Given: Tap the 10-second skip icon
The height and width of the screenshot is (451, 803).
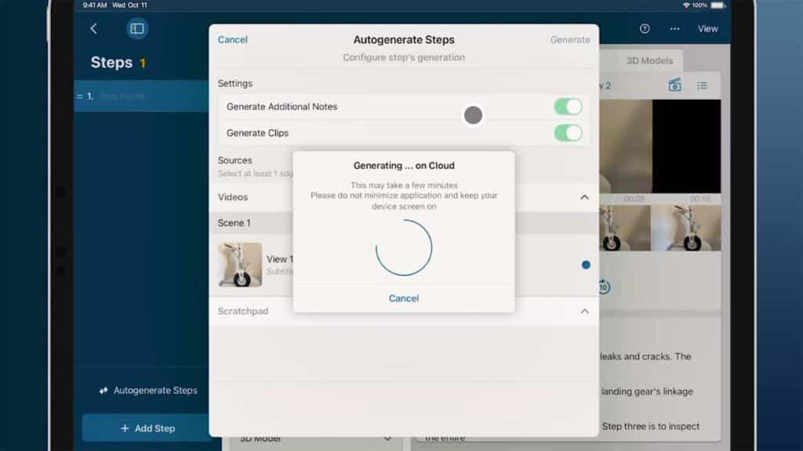Looking at the screenshot, I should click(x=603, y=287).
